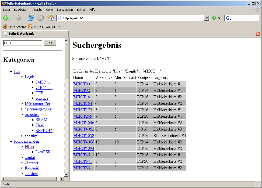This screenshot has width=262, height=188.
Task: Open the Spannungsregler category link
Action: click(x=38, y=109)
